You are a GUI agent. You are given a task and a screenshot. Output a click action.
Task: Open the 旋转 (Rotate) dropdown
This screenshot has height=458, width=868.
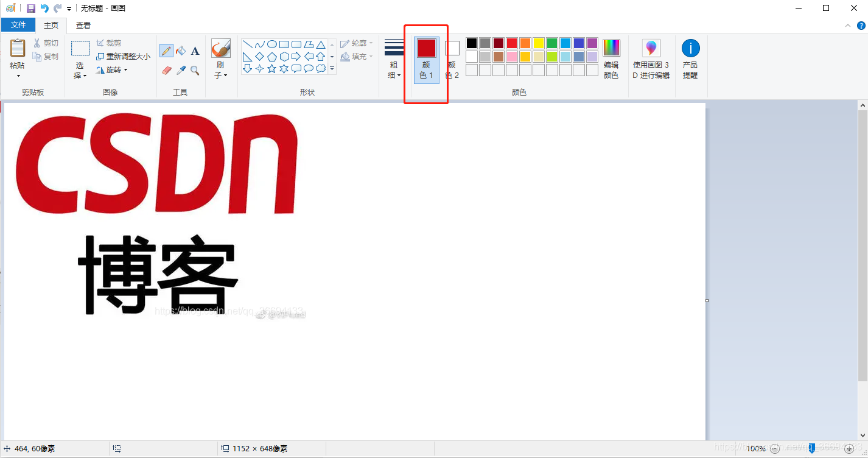point(111,70)
